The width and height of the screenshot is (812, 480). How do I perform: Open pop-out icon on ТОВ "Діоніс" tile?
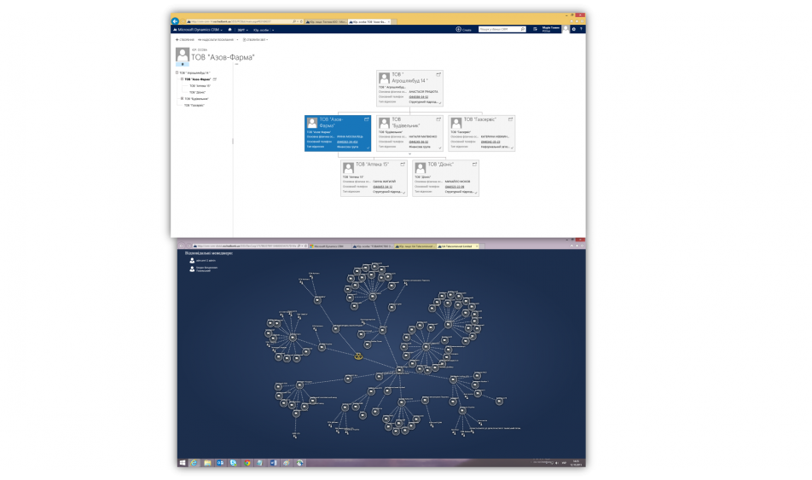474,164
